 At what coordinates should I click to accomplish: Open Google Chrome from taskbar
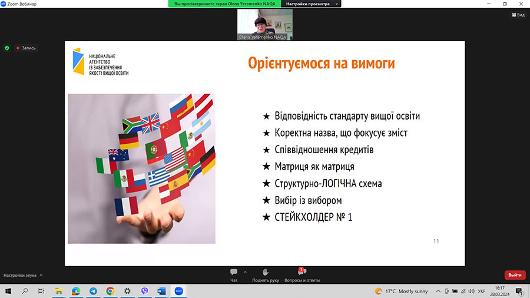pos(110,291)
